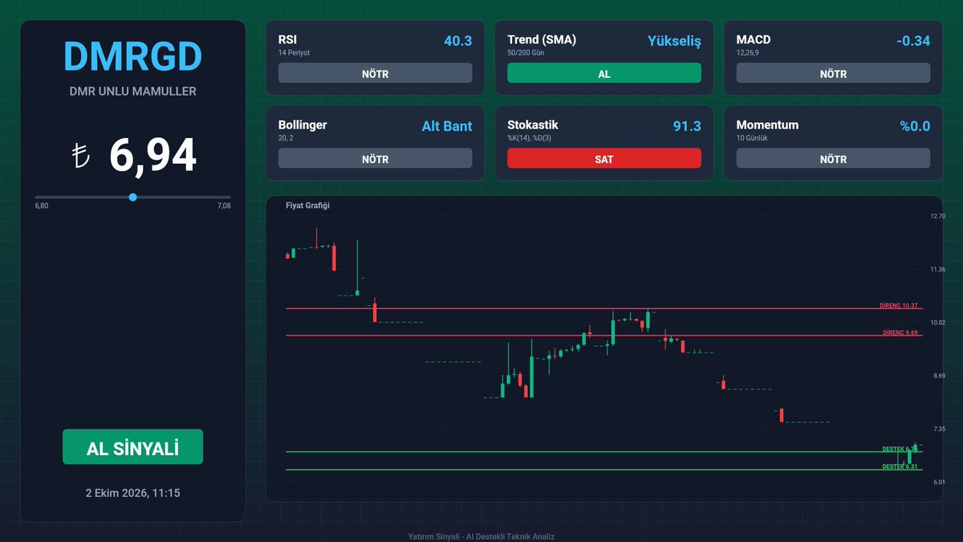The height and width of the screenshot is (542, 963).
Task: Click the 7,08 range maximum label
Action: 224,206
